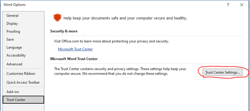Switch to the Display category
Screen dimensions: 250x111
click(12, 24)
